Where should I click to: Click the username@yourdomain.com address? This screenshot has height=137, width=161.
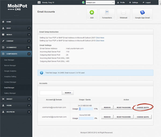(54, 107)
